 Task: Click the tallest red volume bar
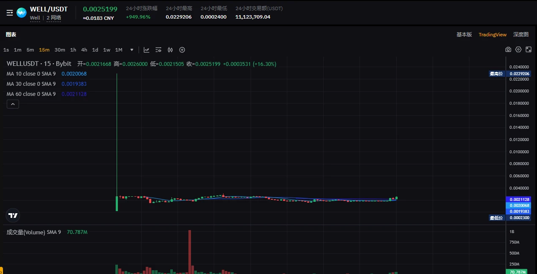click(190, 252)
